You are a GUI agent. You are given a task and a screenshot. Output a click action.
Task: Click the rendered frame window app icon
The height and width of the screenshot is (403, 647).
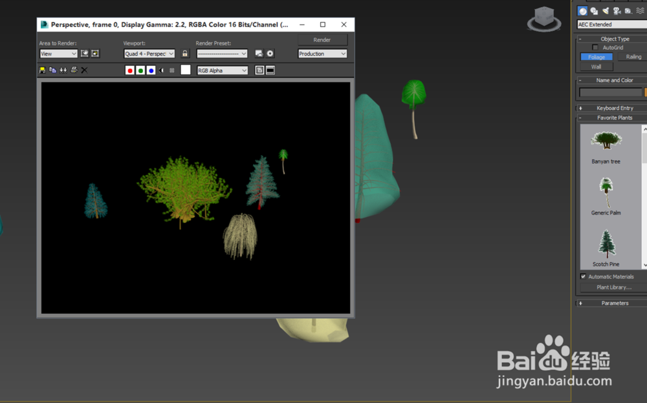click(44, 25)
